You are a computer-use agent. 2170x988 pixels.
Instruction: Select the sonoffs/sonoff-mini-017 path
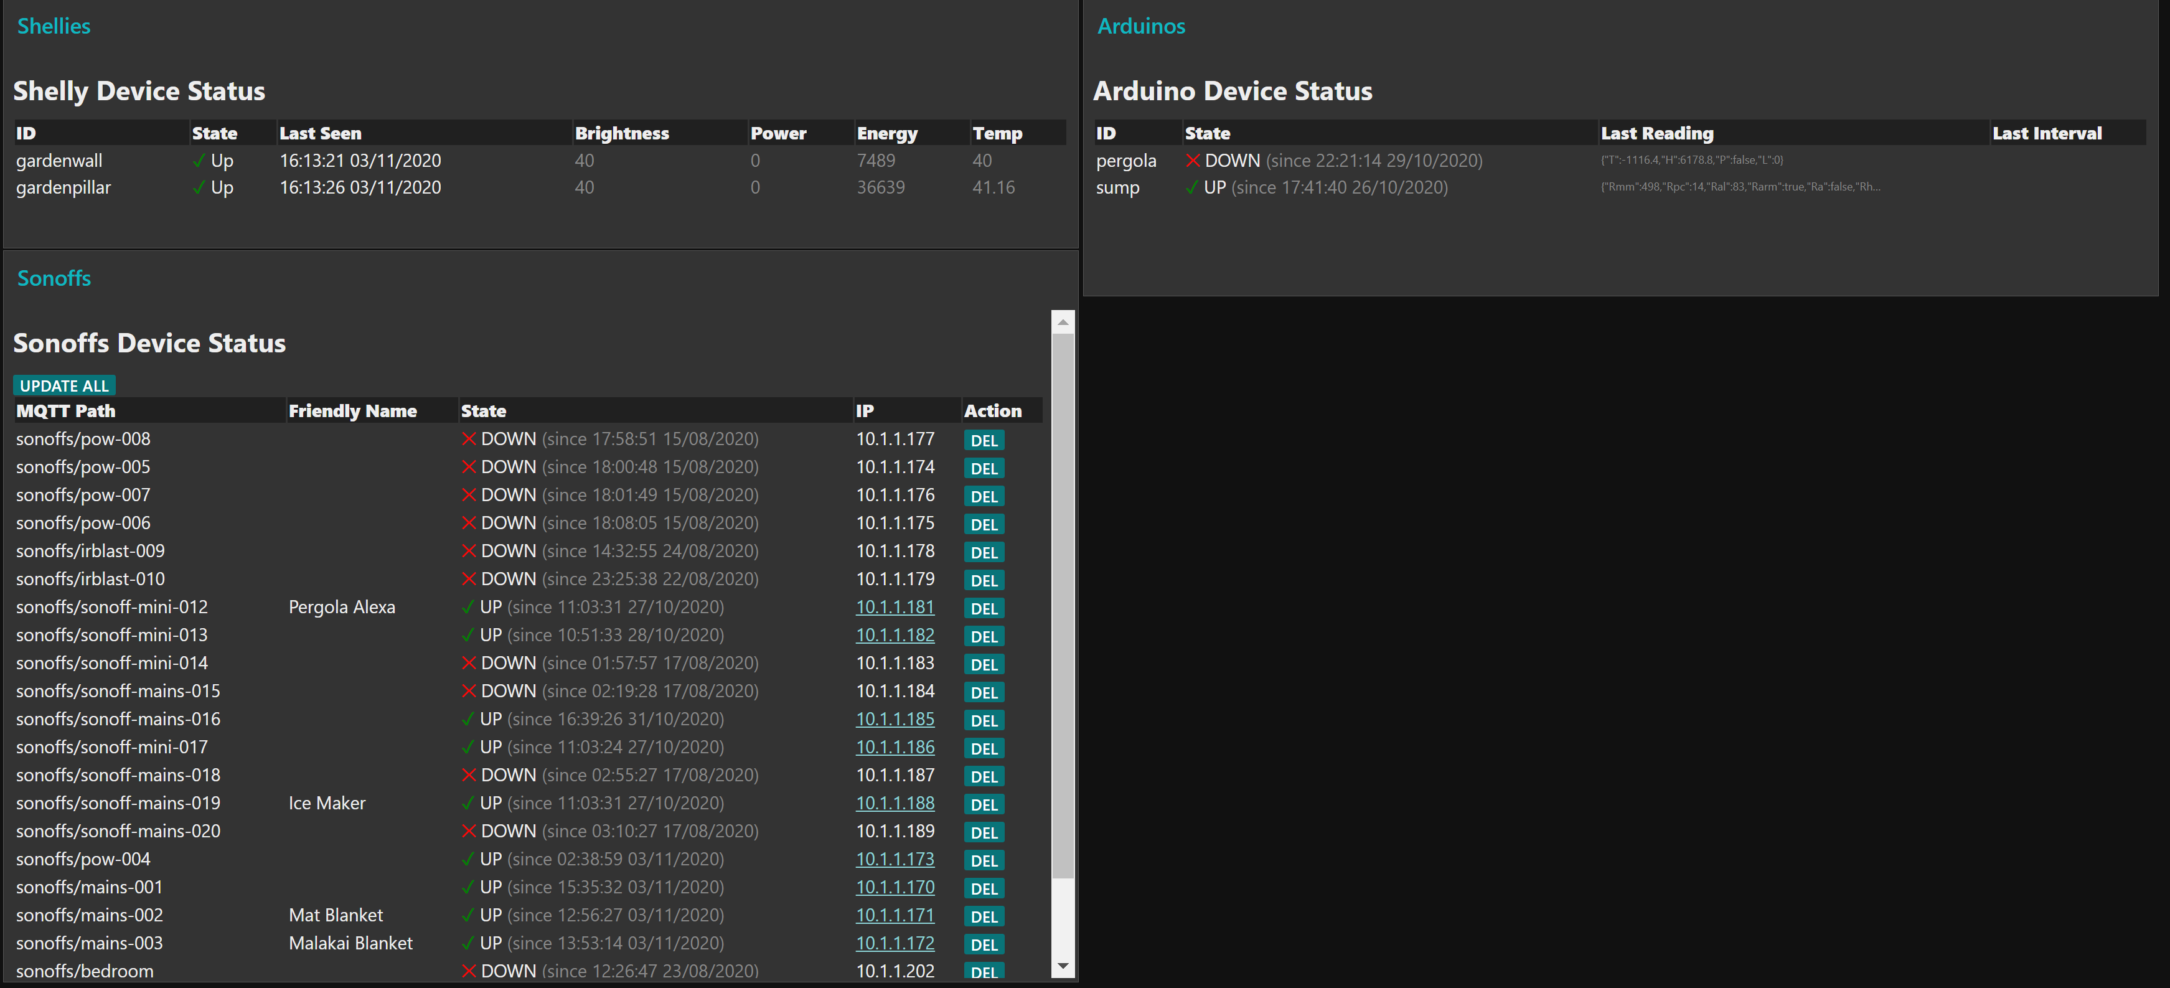[x=111, y=747]
